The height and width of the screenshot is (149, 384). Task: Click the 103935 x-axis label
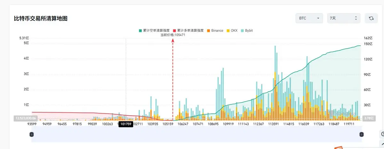click(x=153, y=124)
